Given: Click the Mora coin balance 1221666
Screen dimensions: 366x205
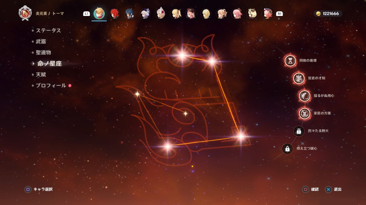Looking at the screenshot, I should [328, 14].
